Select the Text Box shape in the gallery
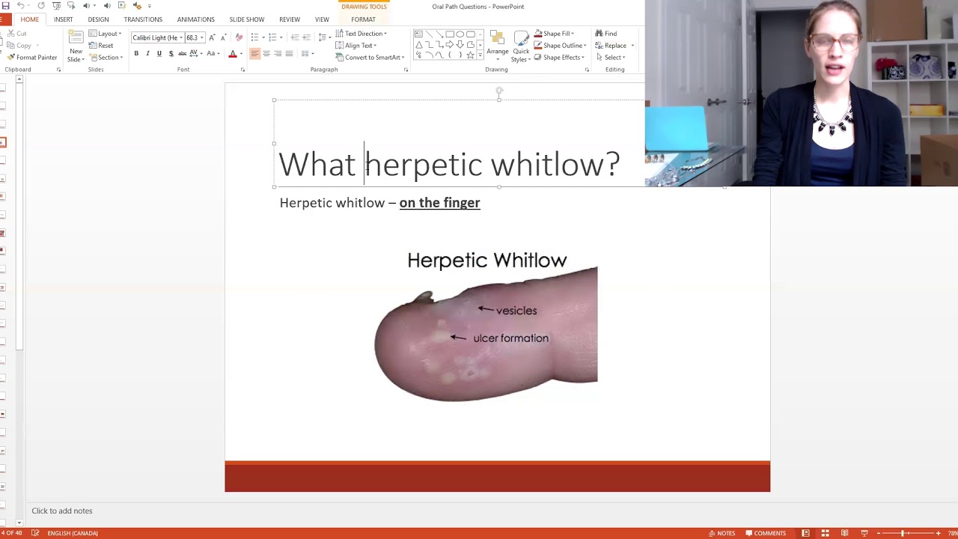Screen dimensions: 958x539 point(418,34)
